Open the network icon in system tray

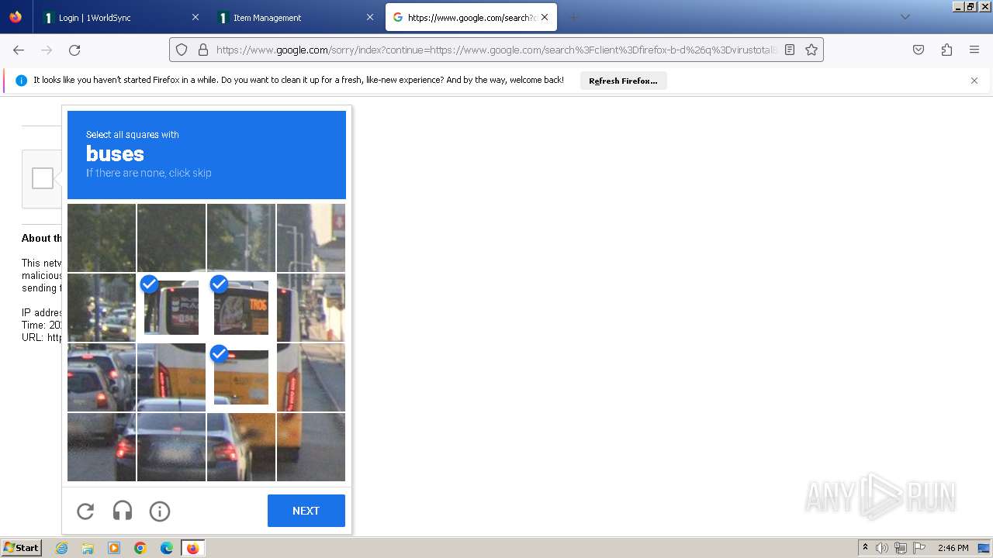[901, 548]
